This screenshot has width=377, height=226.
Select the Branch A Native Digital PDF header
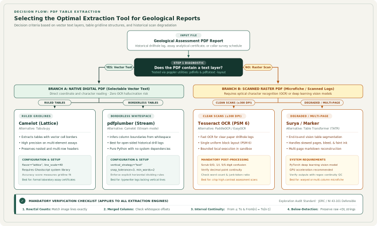tap(99, 91)
